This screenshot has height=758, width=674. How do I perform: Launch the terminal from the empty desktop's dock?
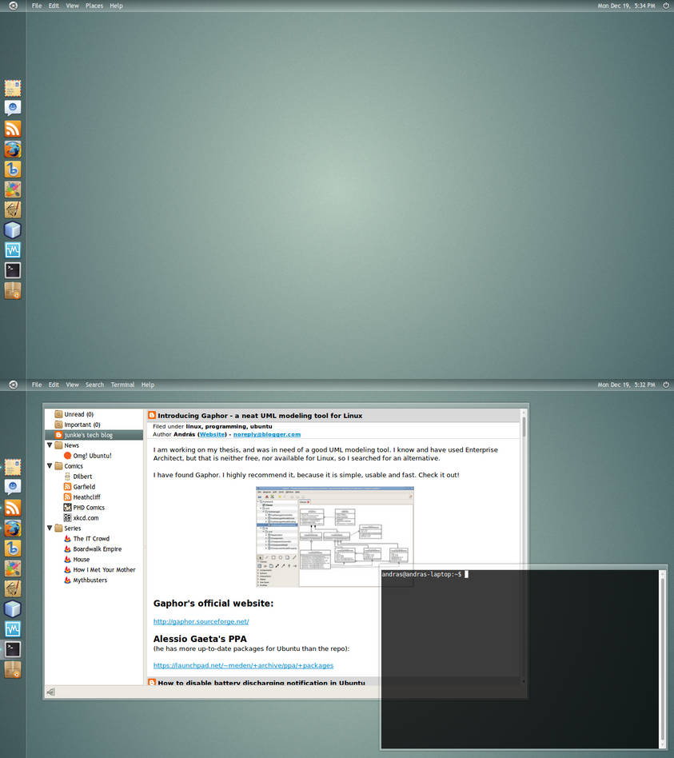(13, 270)
